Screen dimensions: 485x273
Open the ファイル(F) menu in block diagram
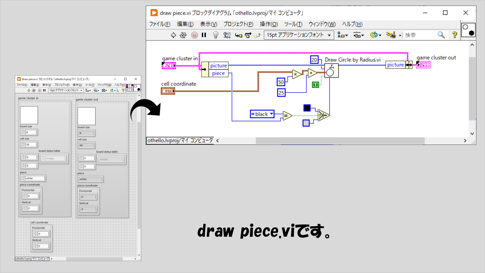click(x=159, y=24)
